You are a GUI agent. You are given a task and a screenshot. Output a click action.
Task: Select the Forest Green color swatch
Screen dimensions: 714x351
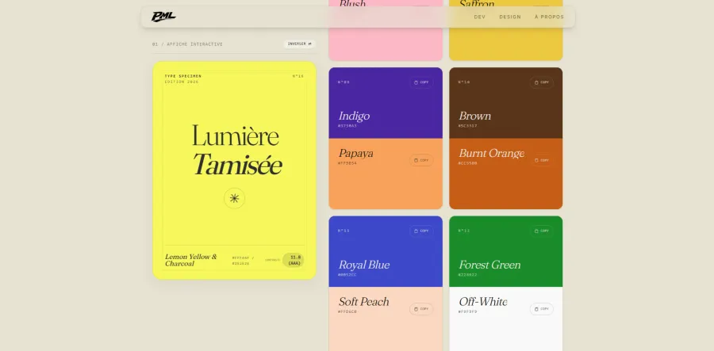pos(506,251)
